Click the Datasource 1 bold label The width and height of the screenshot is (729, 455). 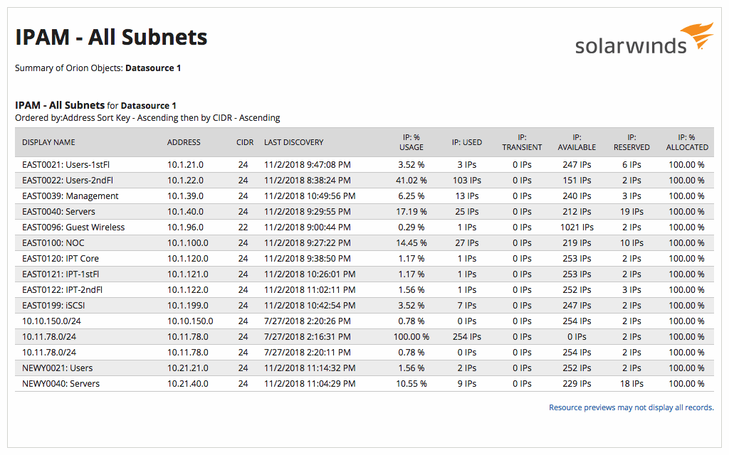tap(154, 68)
